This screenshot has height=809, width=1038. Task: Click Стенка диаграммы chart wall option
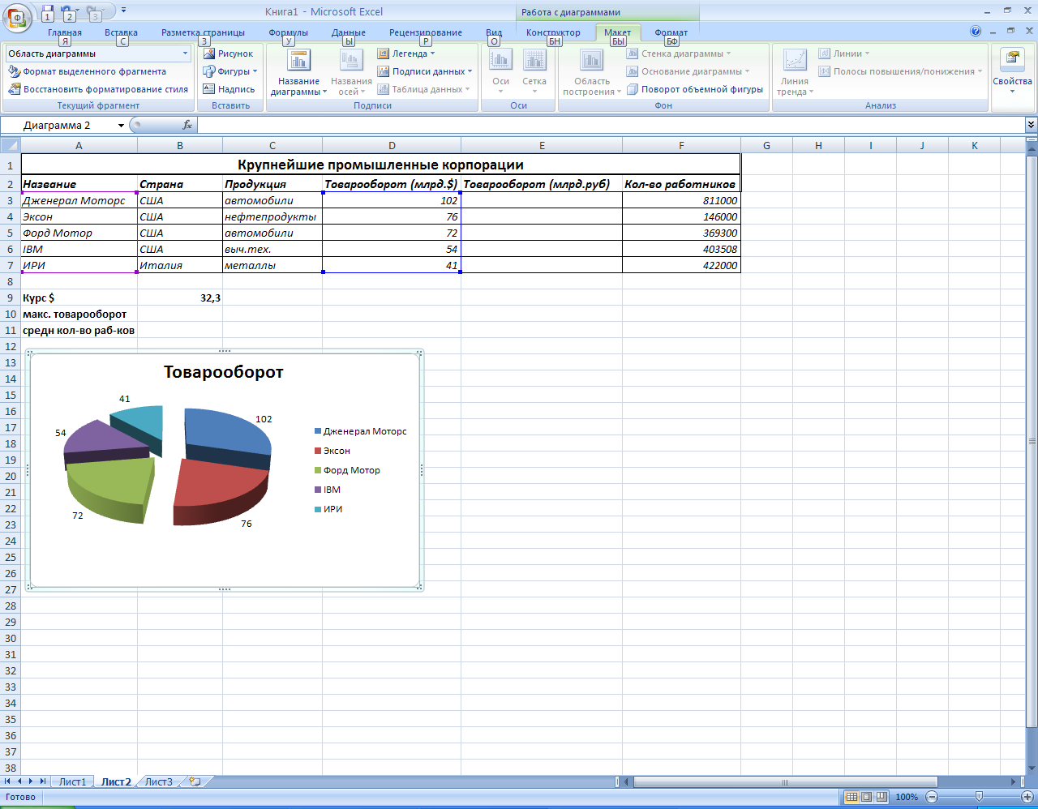(x=679, y=54)
